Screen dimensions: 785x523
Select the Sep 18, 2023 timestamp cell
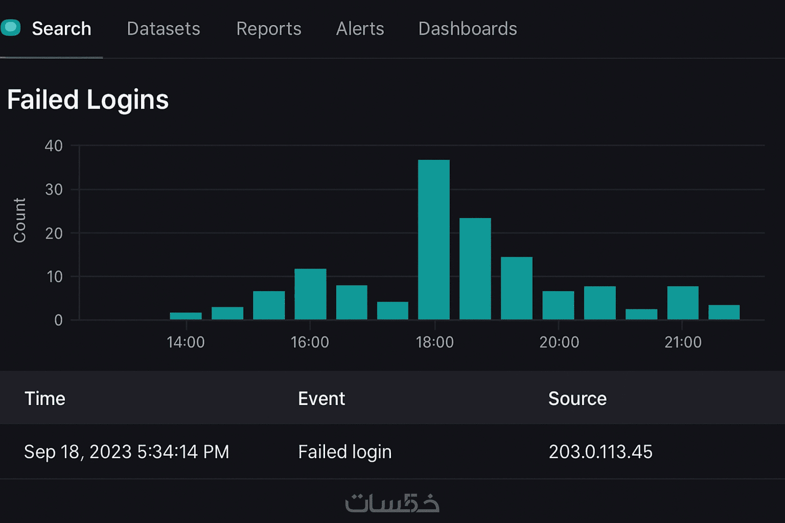coord(127,451)
